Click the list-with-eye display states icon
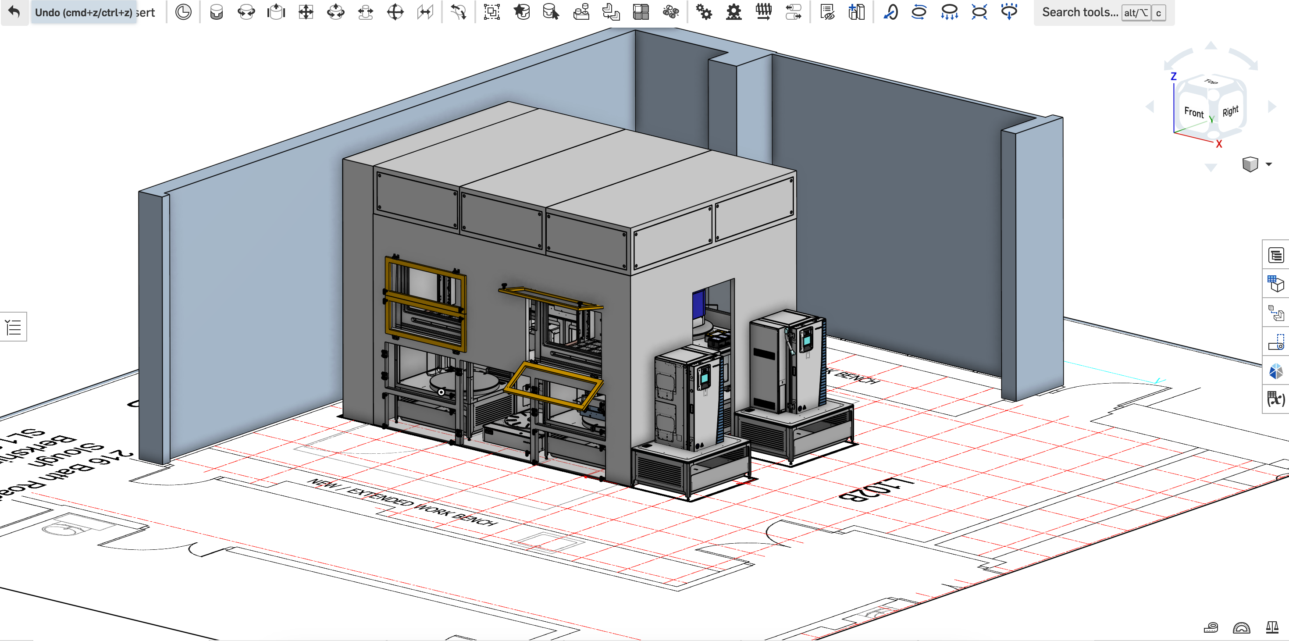This screenshot has width=1289, height=641. click(827, 11)
